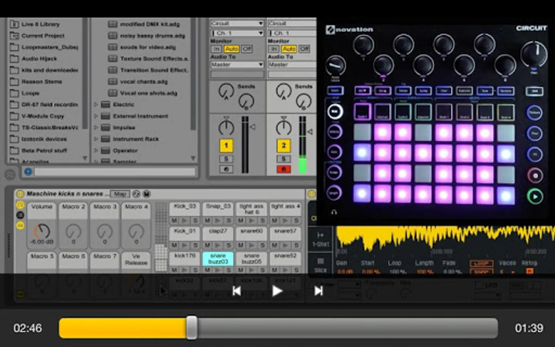Click the save icon on Maschine rack
This screenshot has height=347, width=555.
(147, 194)
